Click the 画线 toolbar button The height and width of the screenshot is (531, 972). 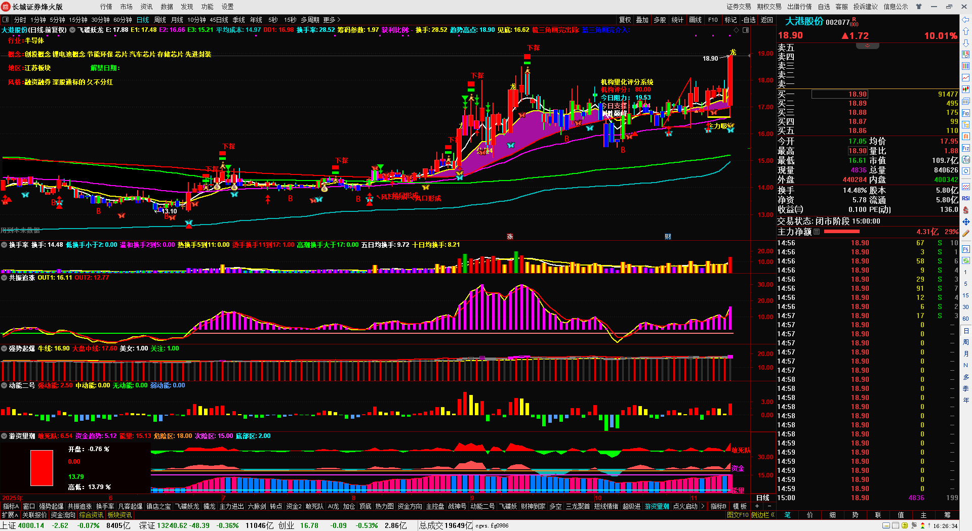[x=696, y=20]
